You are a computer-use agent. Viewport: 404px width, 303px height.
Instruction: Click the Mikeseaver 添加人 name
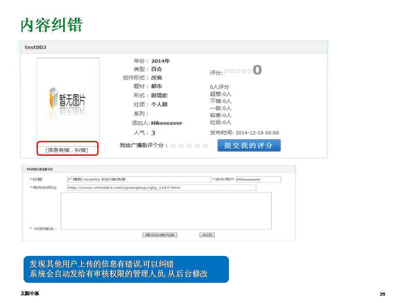(x=167, y=123)
